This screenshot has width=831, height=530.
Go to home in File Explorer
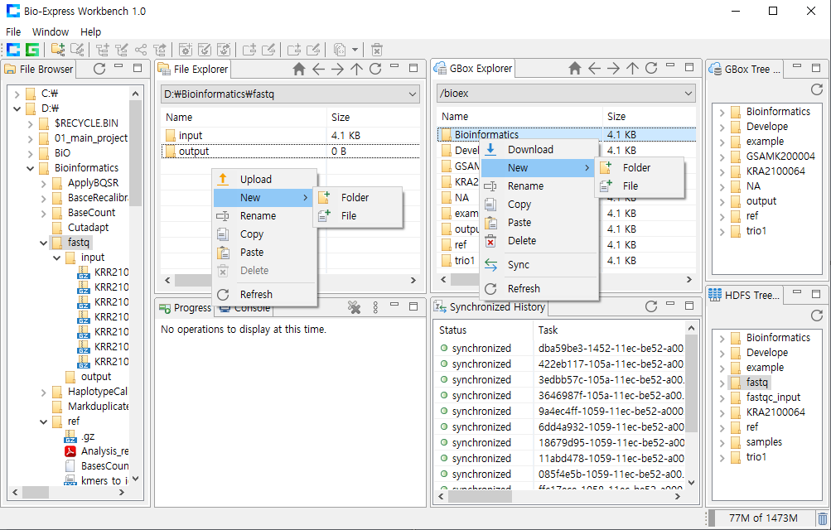pyautogui.click(x=299, y=68)
